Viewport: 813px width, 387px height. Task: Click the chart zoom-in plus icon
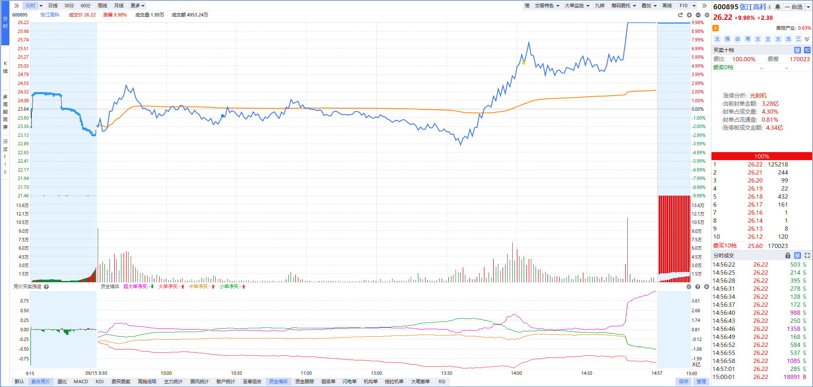tap(689, 15)
